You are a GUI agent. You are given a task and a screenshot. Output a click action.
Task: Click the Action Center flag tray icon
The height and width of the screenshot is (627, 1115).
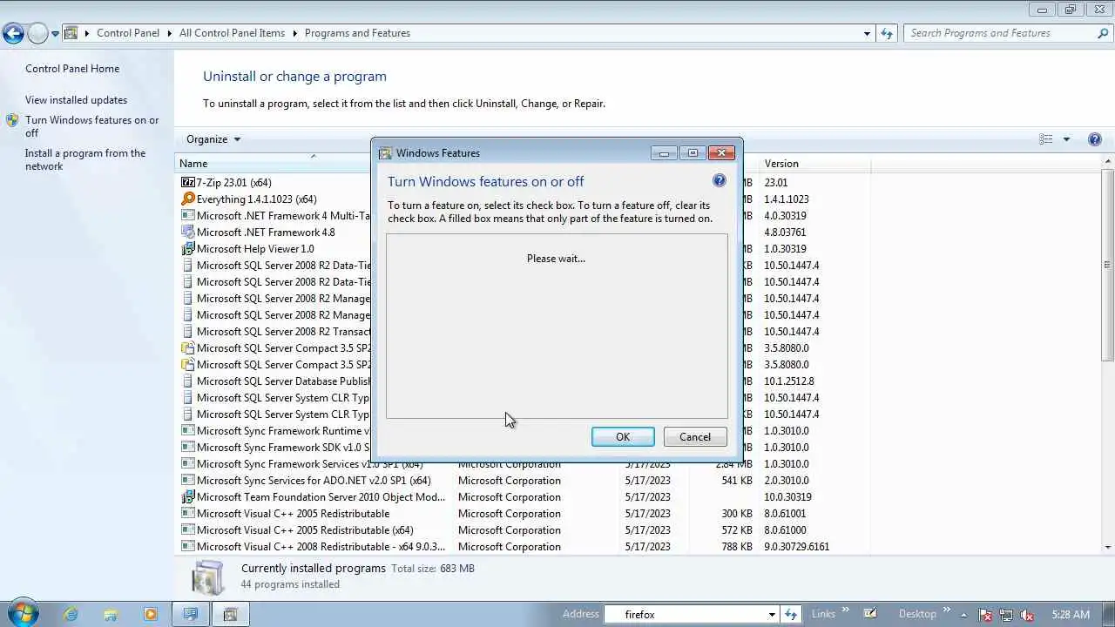click(x=986, y=614)
